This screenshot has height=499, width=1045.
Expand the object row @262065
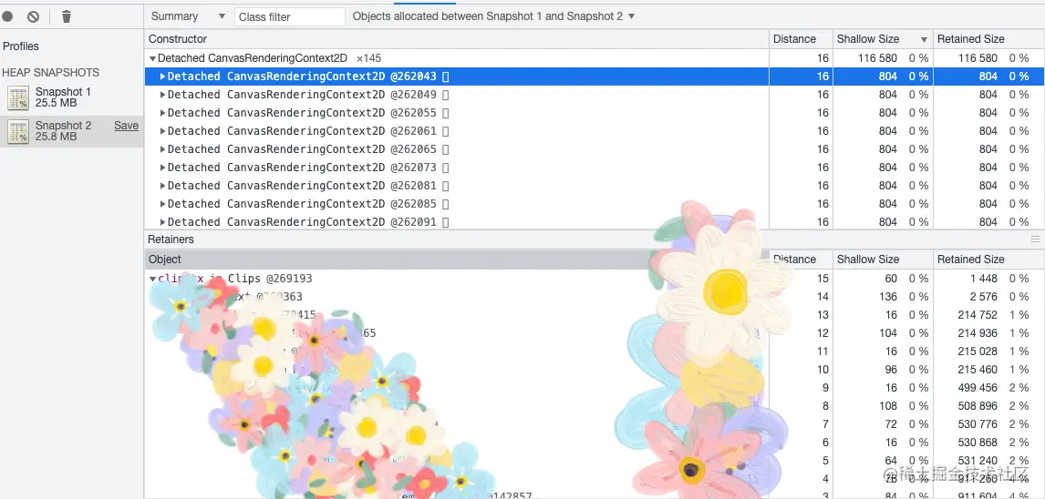click(162, 149)
